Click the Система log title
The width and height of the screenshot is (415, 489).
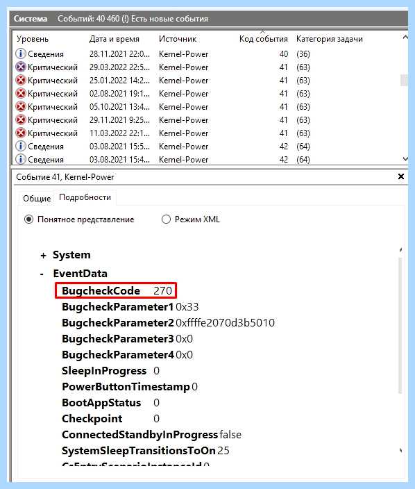click(31, 19)
